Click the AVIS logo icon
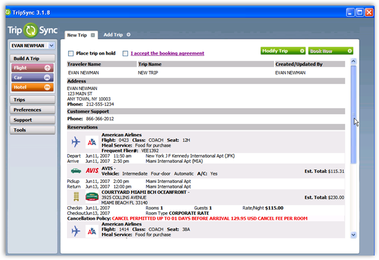Viewport: 379px width, 260px height. point(92,171)
